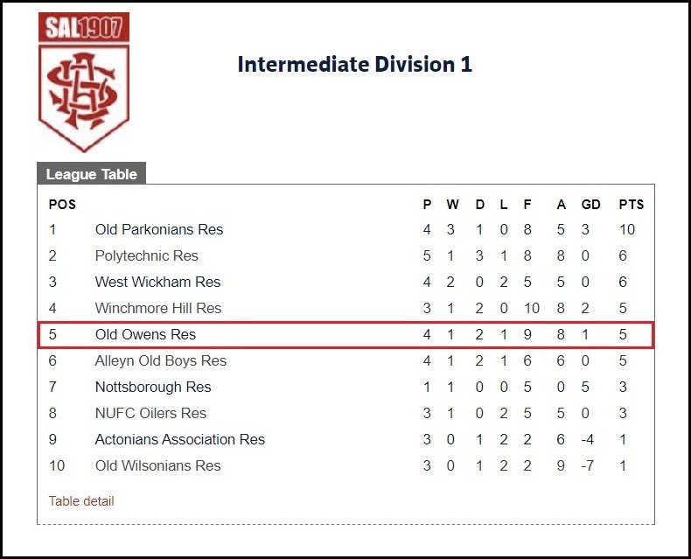Screen dimensions: 691x559
Task: Open Winchmore Hill Res entry
Action: 158,308
